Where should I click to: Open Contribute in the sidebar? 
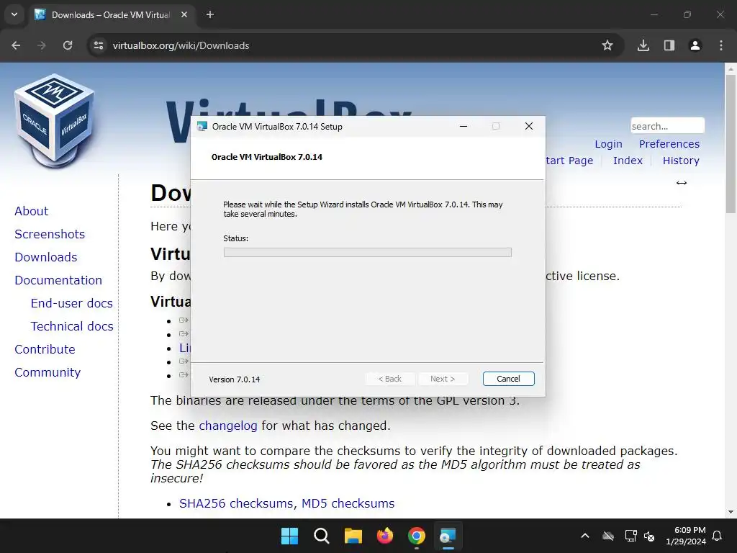click(x=45, y=349)
